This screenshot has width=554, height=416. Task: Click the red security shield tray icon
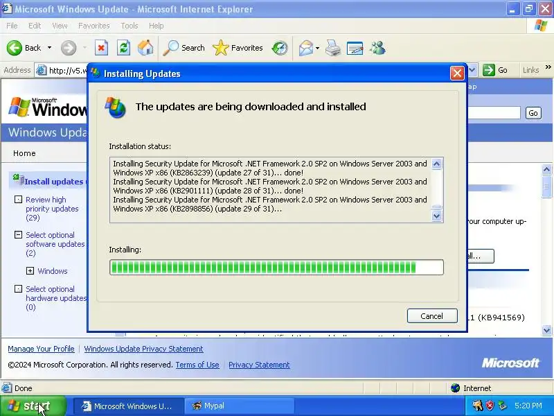[490, 406]
